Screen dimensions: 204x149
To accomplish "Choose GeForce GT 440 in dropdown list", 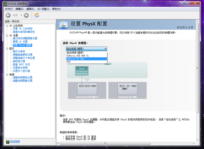I will (x=86, y=59).
